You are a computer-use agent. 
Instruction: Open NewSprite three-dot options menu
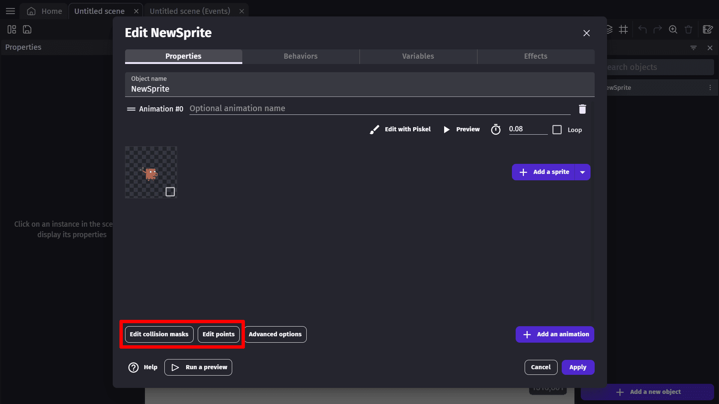point(710,88)
